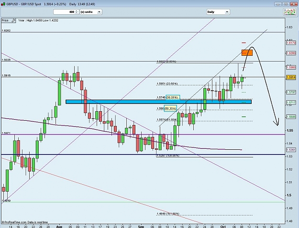Click the Price panel label
This screenshot has height=228, width=299.
pos(6,21)
